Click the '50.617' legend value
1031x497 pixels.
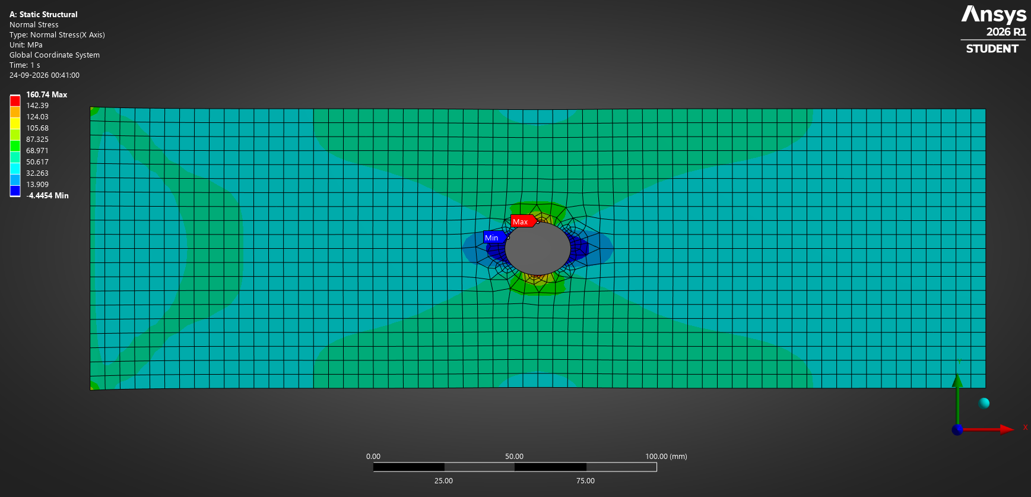[x=37, y=162]
